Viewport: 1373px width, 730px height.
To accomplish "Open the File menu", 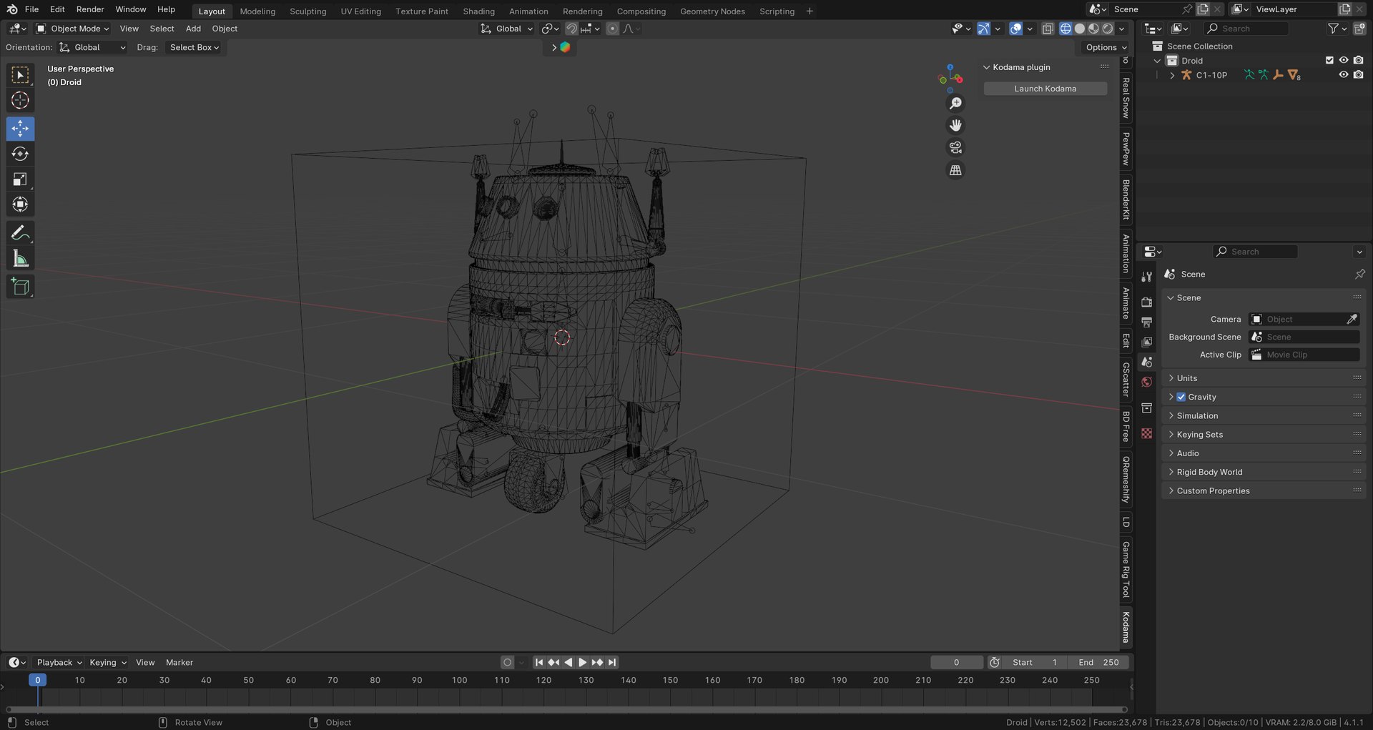I will [x=31, y=9].
